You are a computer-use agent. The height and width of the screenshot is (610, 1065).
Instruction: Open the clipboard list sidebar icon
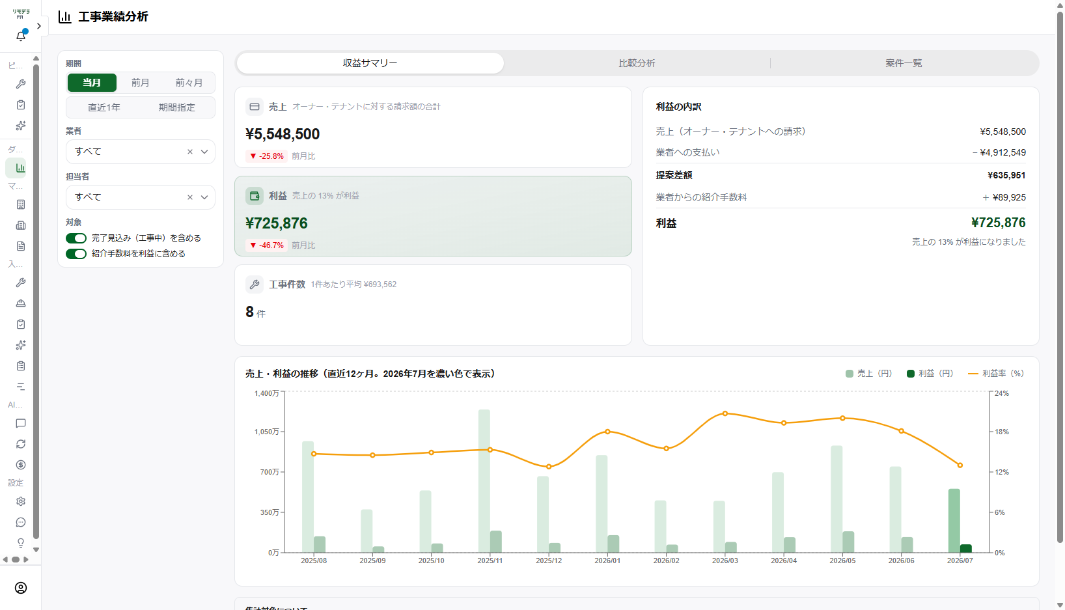point(21,366)
